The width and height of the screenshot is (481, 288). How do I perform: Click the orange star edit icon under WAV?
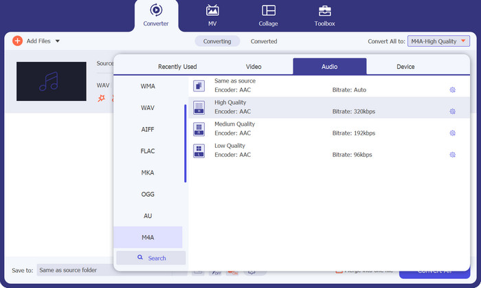[x=101, y=98]
